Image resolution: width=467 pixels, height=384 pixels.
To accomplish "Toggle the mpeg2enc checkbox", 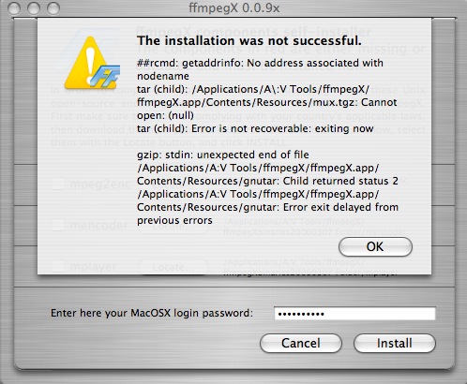I will click(x=58, y=184).
